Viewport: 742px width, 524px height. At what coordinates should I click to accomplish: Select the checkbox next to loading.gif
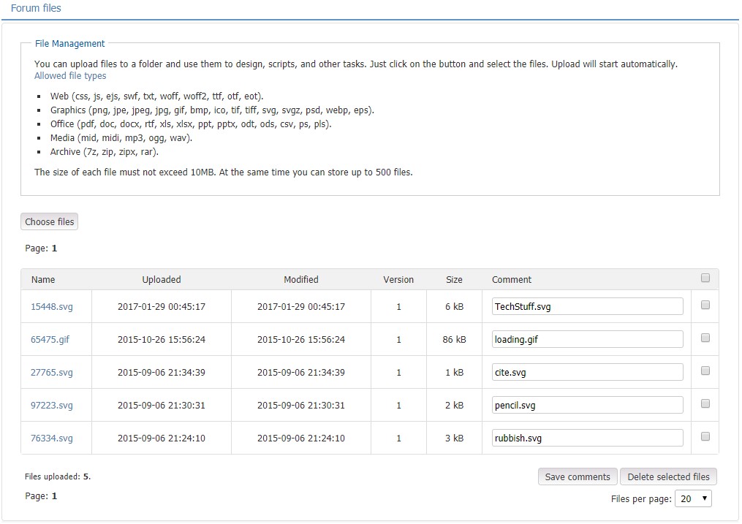tap(705, 338)
